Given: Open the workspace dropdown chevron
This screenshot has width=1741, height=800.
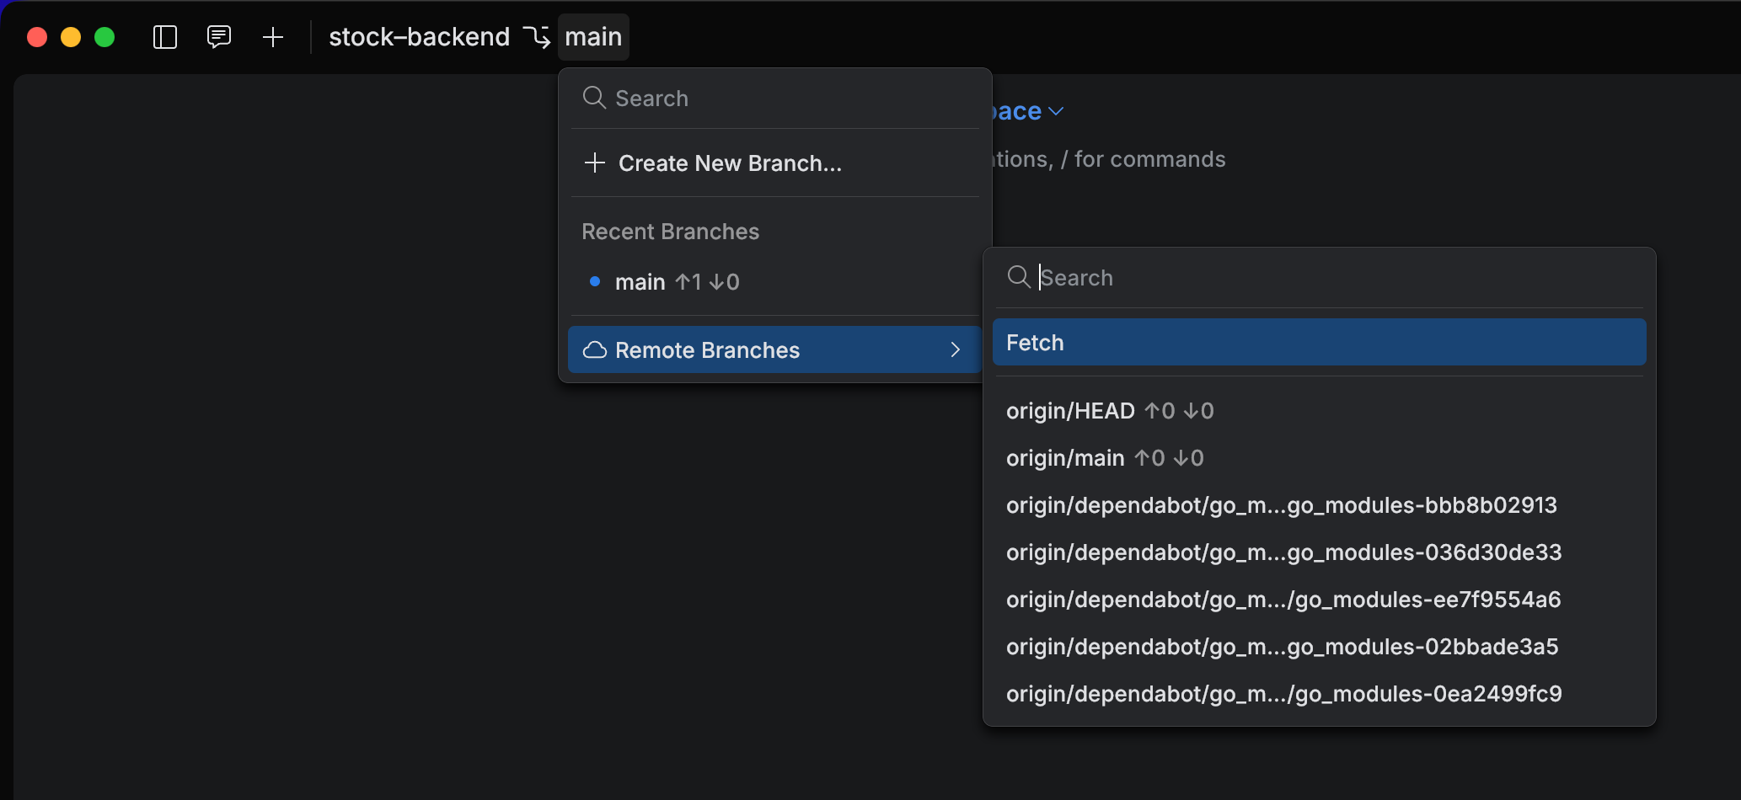Looking at the screenshot, I should tap(1058, 110).
